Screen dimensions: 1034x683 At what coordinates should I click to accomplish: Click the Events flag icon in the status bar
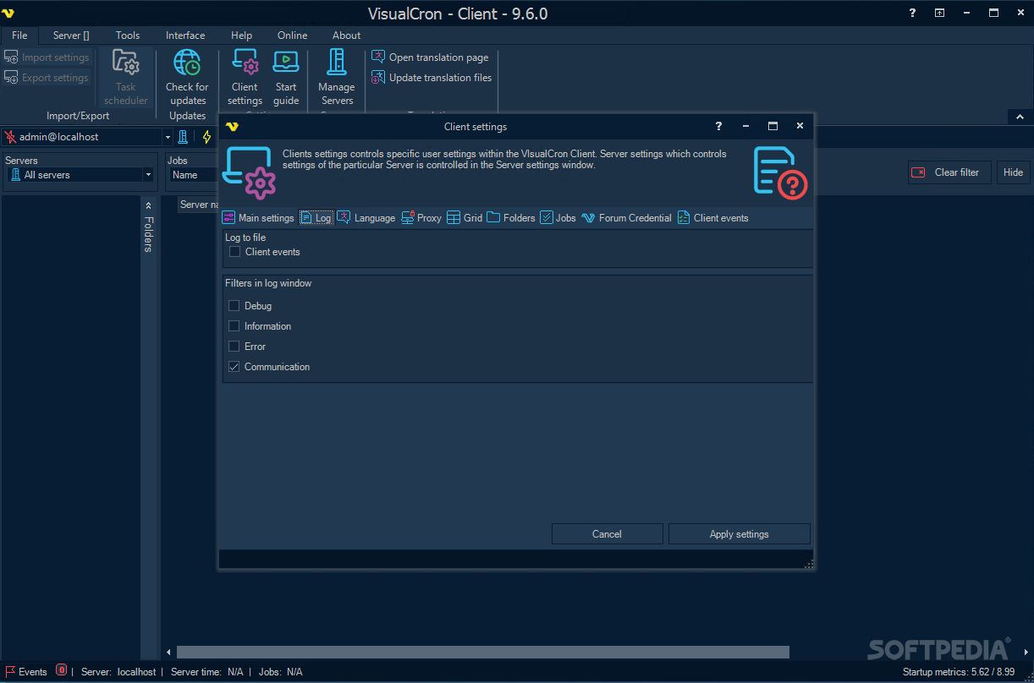coord(11,672)
